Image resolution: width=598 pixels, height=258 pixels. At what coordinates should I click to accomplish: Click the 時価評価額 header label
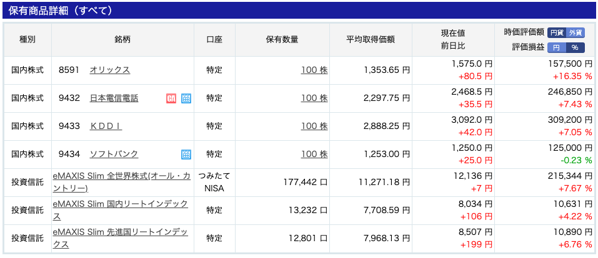point(524,33)
